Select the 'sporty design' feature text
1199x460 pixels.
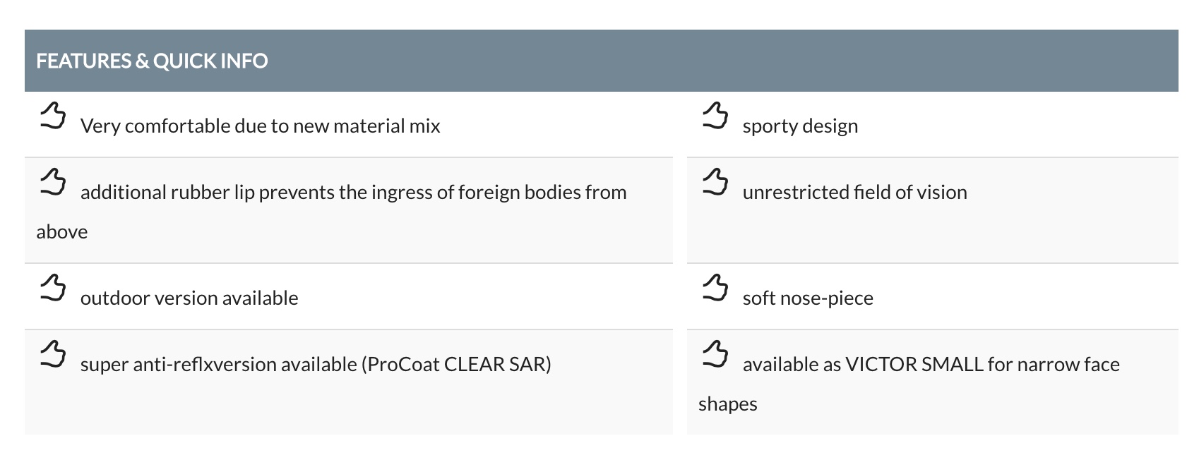point(800,126)
